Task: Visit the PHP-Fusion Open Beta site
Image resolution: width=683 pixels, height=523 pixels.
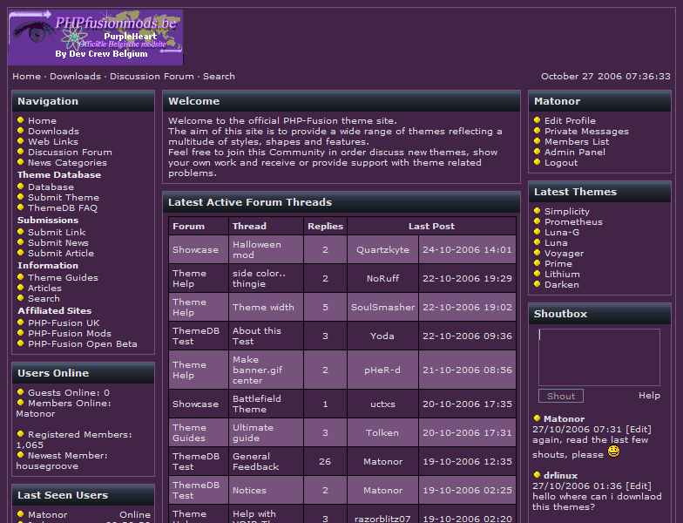Action: click(x=82, y=343)
